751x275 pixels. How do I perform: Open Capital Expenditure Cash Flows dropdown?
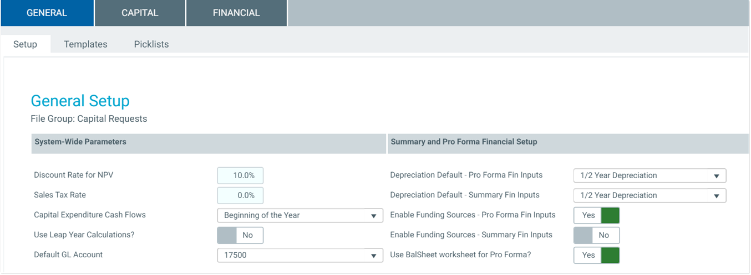point(300,215)
